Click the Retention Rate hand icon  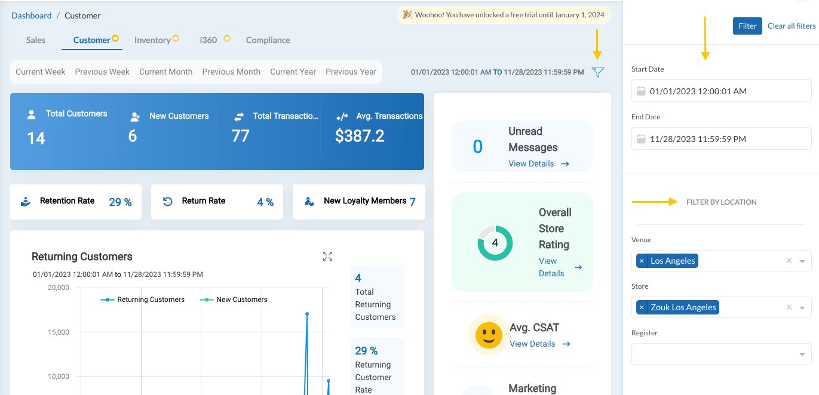pyautogui.click(x=26, y=202)
